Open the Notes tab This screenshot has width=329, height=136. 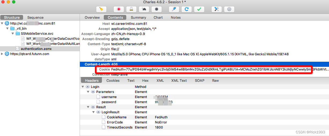pyautogui.click(x=176, y=17)
